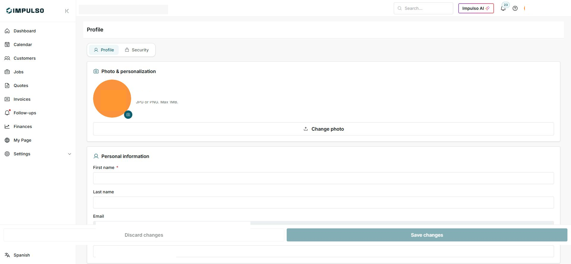Click the input field below the action bar
This screenshot has height=264, width=571.
tap(324, 251)
